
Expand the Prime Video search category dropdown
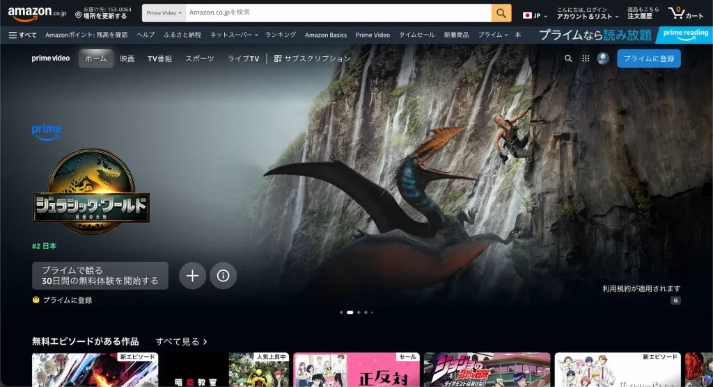click(164, 13)
